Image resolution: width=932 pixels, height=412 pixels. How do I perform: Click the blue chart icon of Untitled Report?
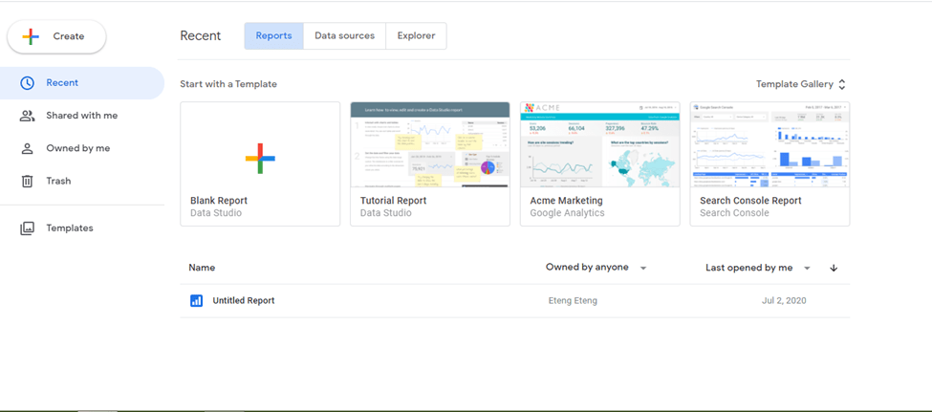196,301
